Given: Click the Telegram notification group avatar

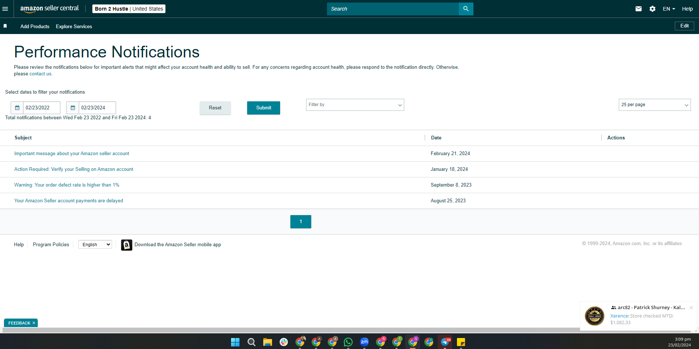Looking at the screenshot, I should 595,316.
